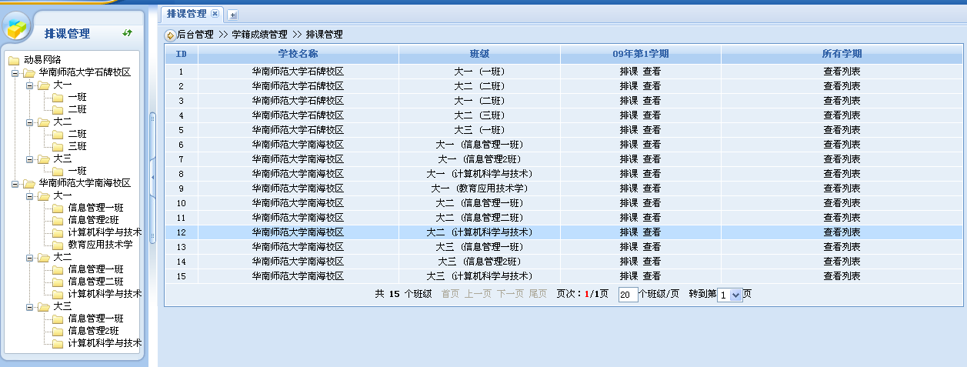Click folder icon of 教育应用技术学 node
Viewport: 967px width, 367px height.
(x=58, y=245)
